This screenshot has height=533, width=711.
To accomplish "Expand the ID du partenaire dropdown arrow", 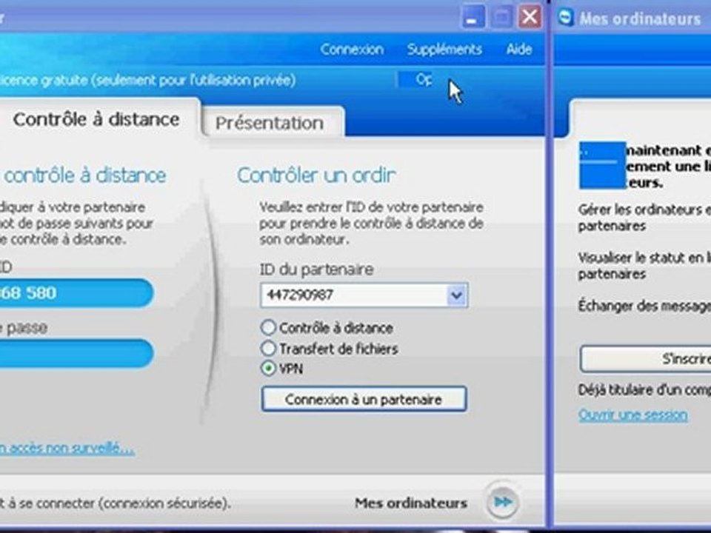I will (457, 295).
